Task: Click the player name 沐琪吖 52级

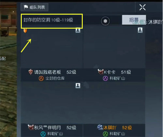Action: point(117,128)
